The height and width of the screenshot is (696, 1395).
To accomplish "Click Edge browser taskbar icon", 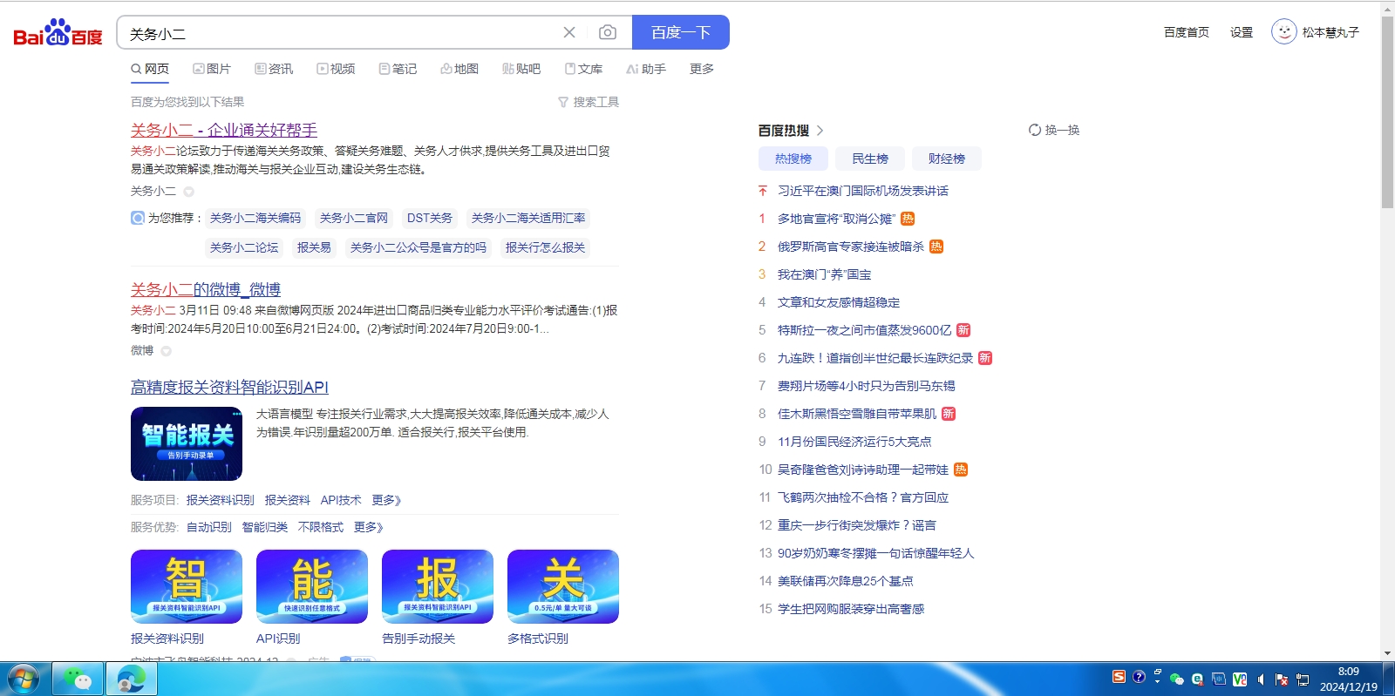I will coord(132,679).
